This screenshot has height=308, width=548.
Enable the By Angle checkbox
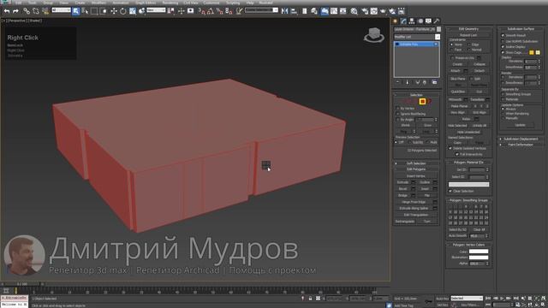coord(397,120)
